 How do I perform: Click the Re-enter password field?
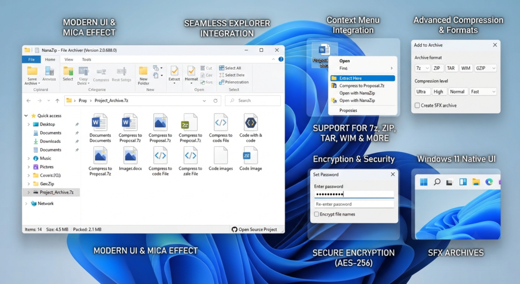[x=354, y=204]
